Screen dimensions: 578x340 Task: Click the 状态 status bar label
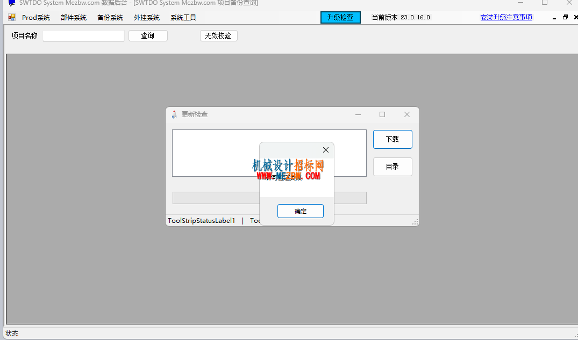pos(12,334)
